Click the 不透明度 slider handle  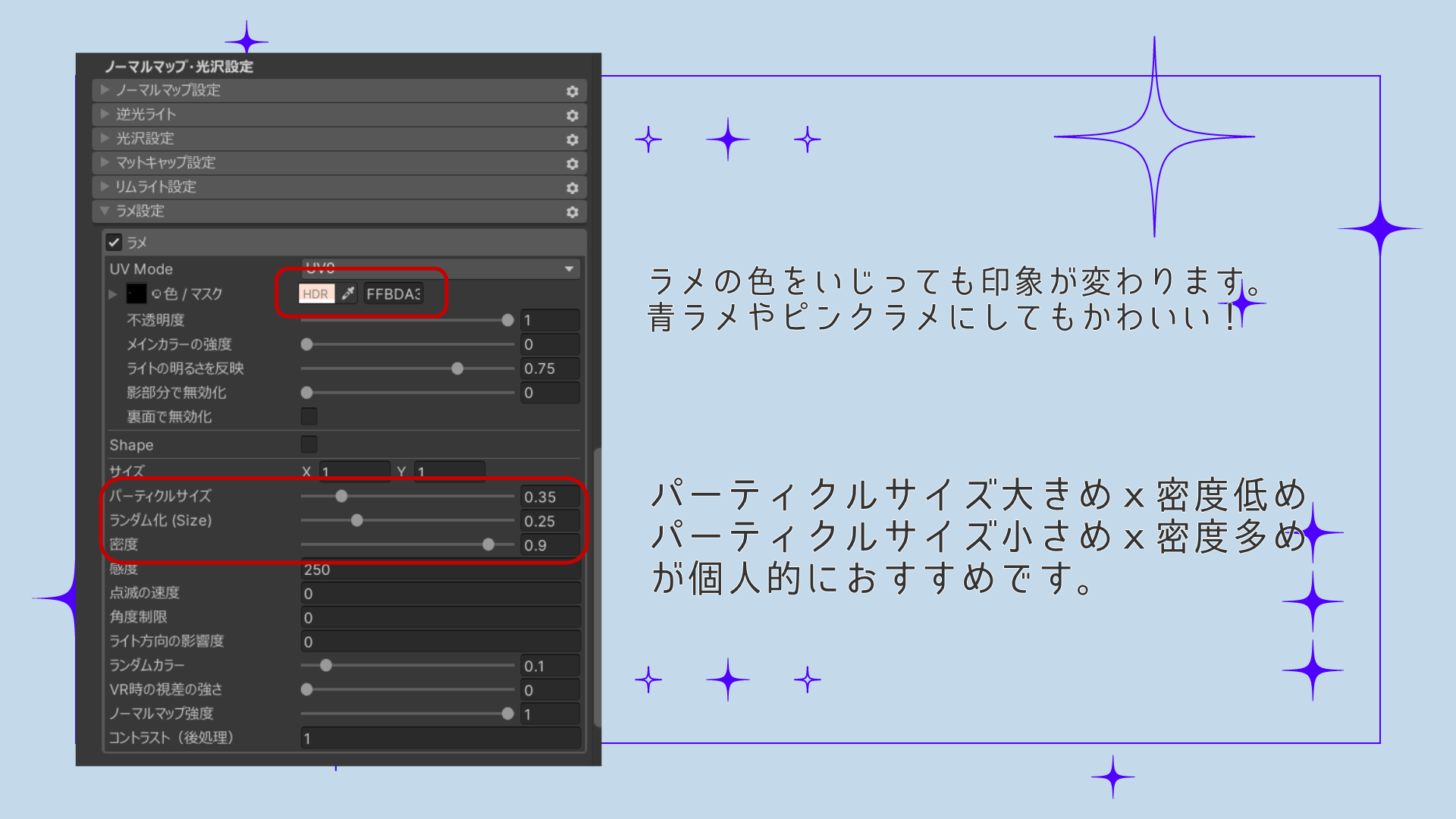pyautogui.click(x=508, y=320)
